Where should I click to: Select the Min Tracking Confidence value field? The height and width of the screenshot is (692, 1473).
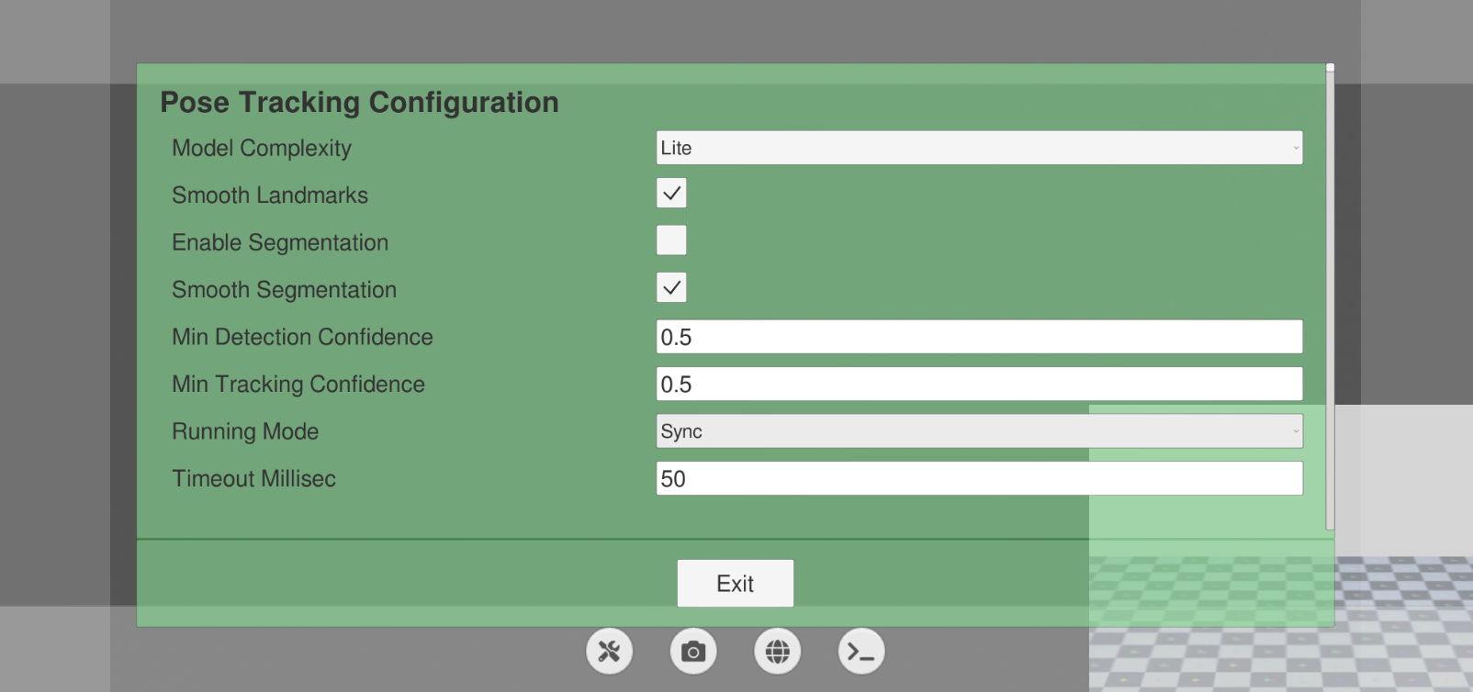click(978, 384)
